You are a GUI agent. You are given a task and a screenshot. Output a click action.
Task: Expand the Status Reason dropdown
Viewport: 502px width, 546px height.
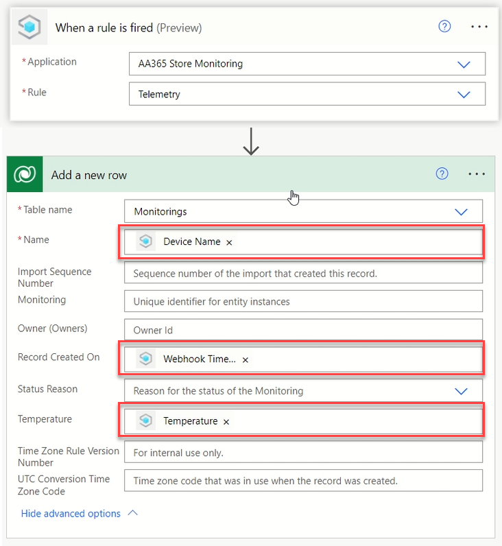461,392
